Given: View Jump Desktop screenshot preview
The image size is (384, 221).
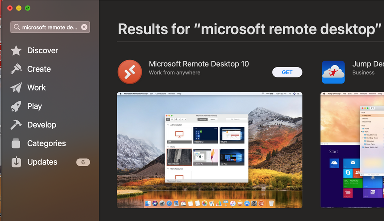Looking at the screenshot, I should [352, 150].
